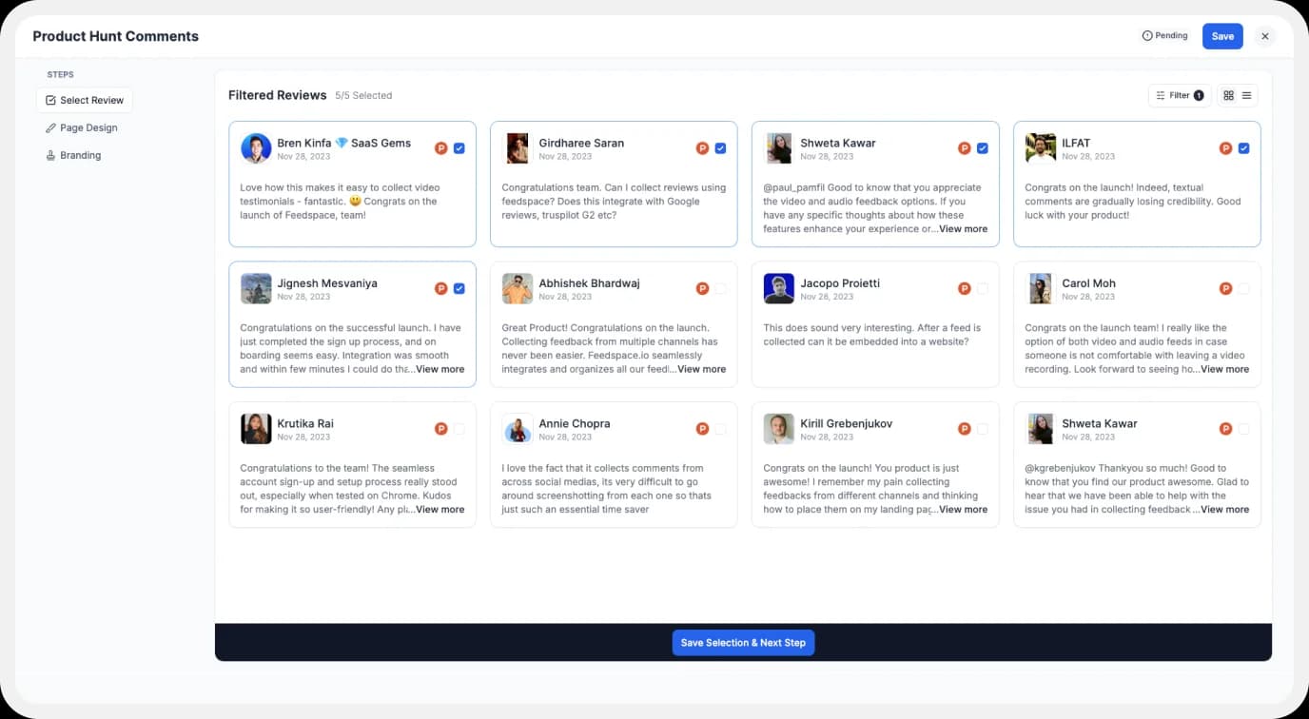Click the Branding stamp icon
Image resolution: width=1309 pixels, height=719 pixels.
(50, 155)
